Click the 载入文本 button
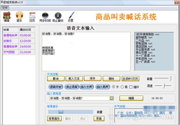 tap(74, 79)
